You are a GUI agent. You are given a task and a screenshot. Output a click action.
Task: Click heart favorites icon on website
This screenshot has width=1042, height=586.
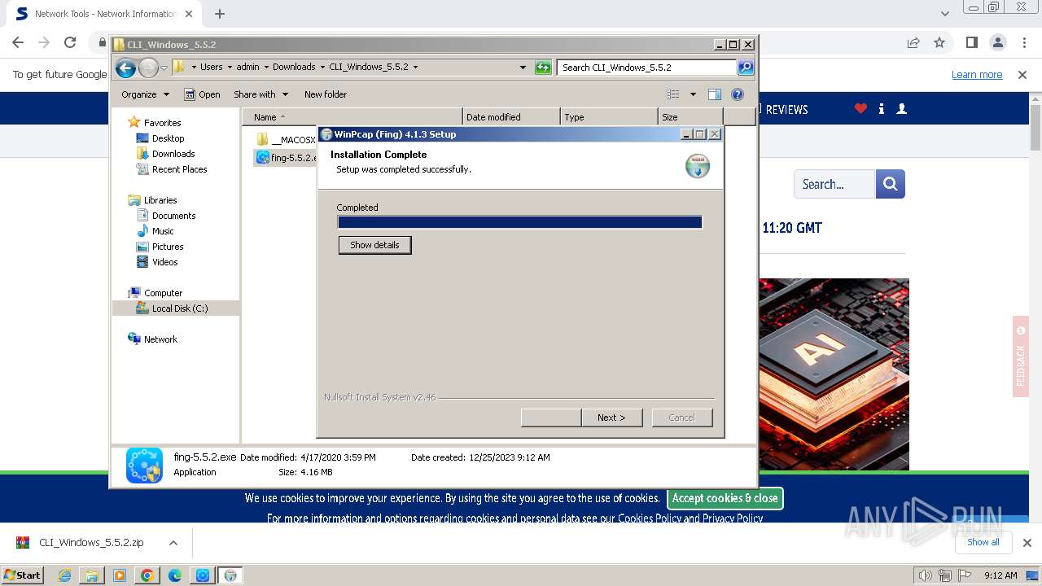tap(860, 108)
